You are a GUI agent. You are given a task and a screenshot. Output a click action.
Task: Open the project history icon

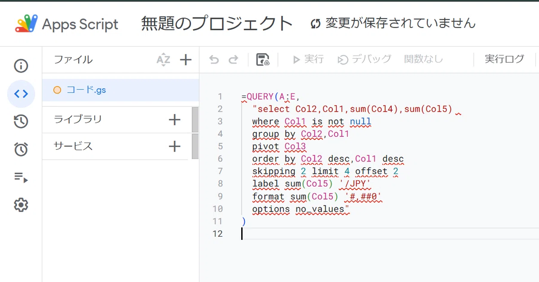point(21,121)
